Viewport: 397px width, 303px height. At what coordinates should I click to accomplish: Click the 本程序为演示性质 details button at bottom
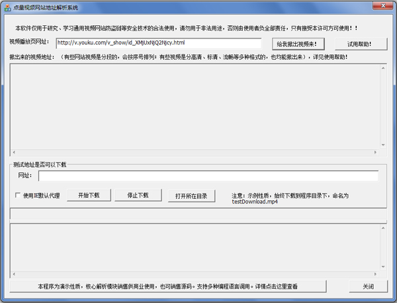point(168,286)
